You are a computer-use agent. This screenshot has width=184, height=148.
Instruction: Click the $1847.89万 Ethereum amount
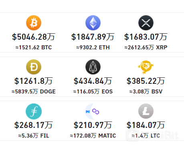tap(93, 37)
